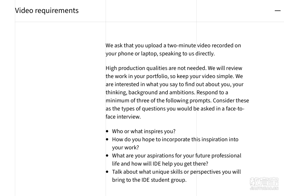This screenshot has height=196, width=284.
Task: Click the 'We ask that you upload' paragraph
Action: (x=173, y=49)
